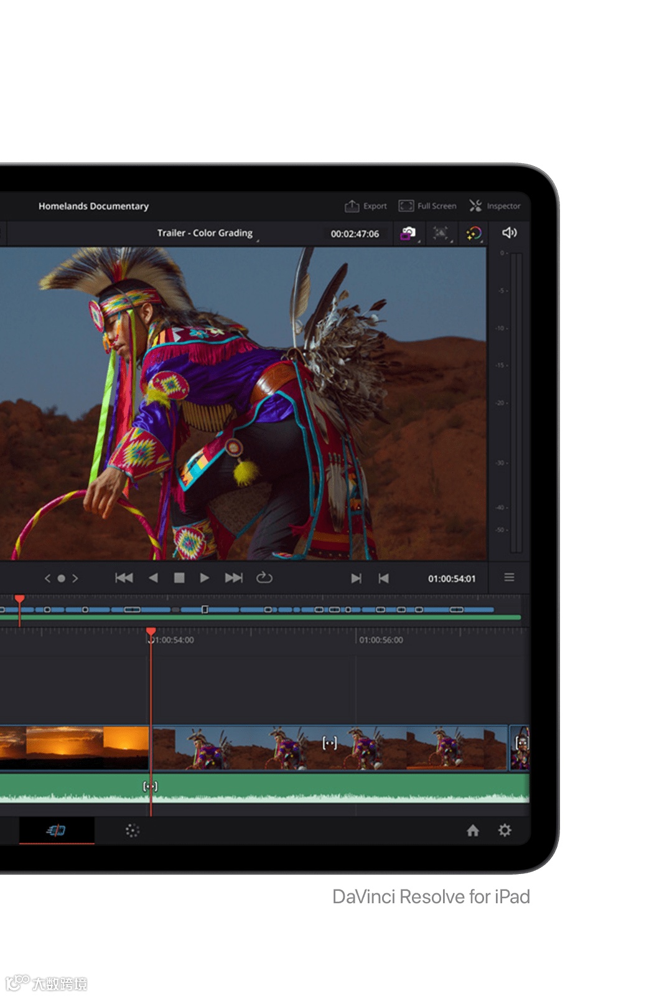
Task: Click the playhead handle on detailed timeline ruler
Action: point(151,632)
